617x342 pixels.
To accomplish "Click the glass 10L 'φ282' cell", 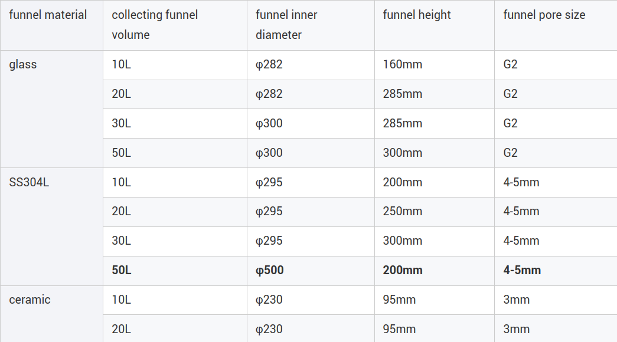I will [311, 65].
